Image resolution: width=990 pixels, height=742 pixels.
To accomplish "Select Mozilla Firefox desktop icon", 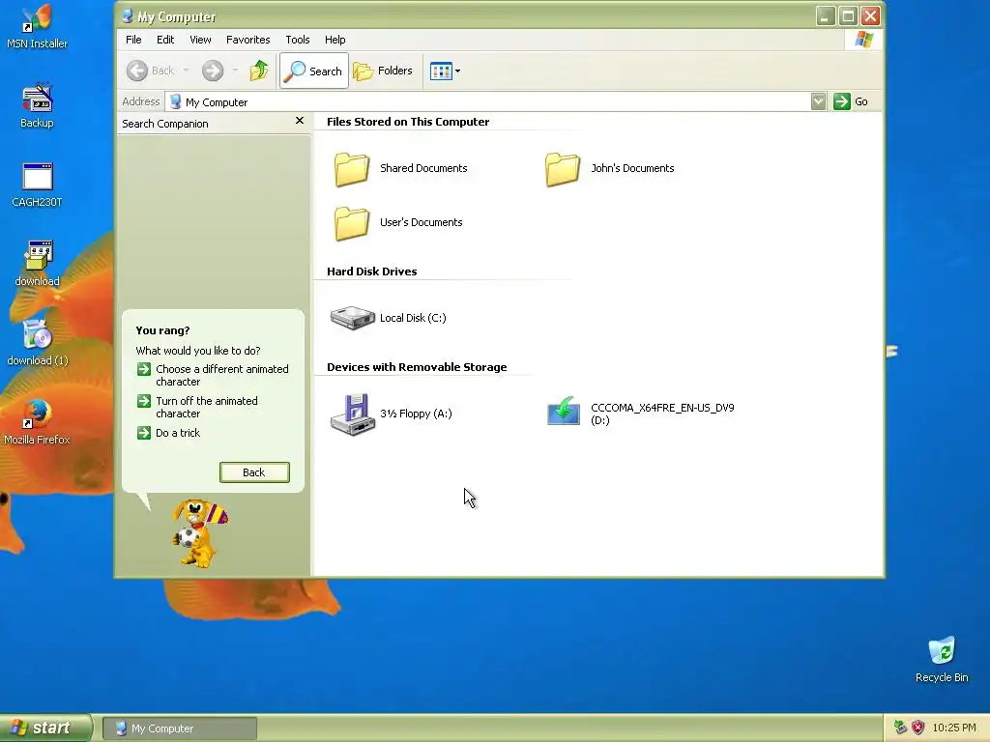I will pos(37,422).
